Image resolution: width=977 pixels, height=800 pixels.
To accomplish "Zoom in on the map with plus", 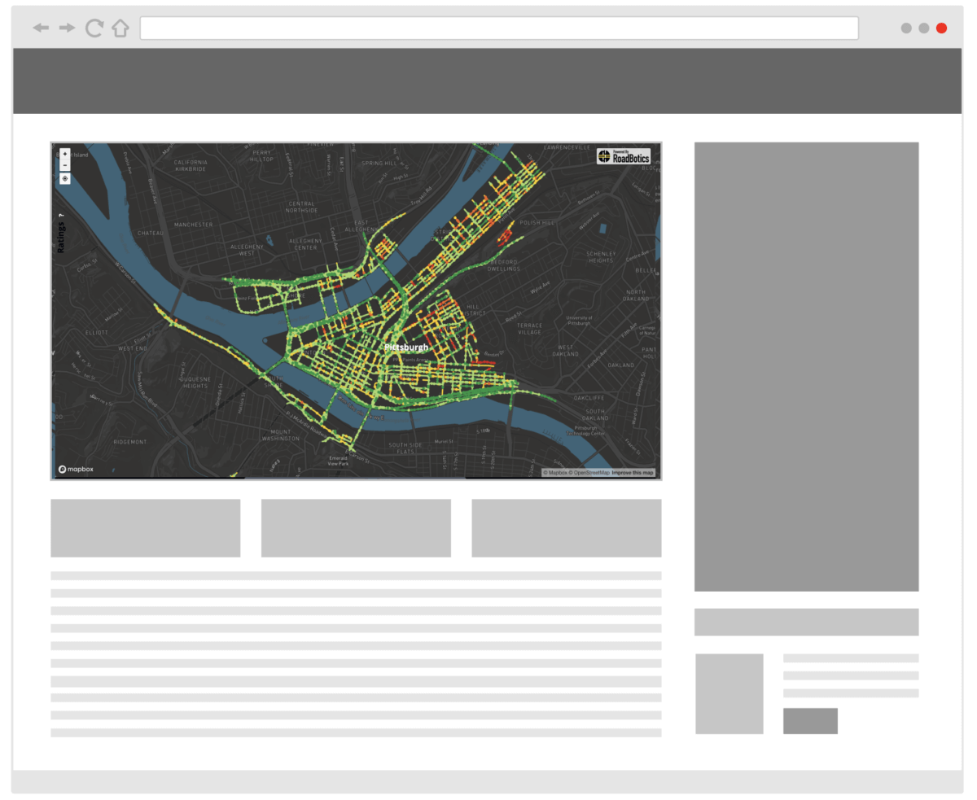I will 65,154.
